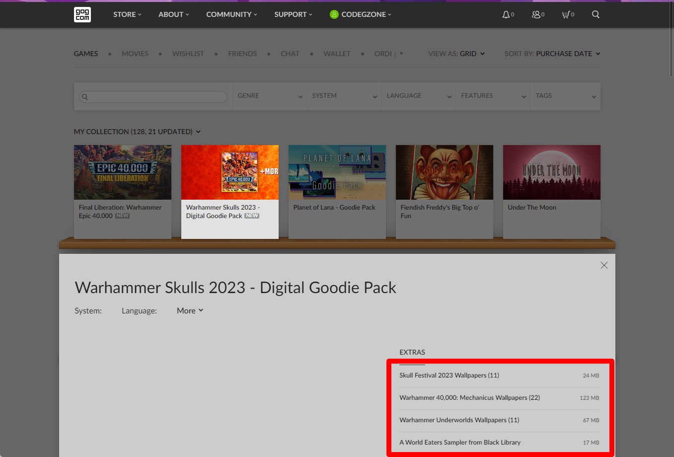Expand the LANGUAGE filter
Screen dimensions: 674x457
pyautogui.click(x=419, y=96)
